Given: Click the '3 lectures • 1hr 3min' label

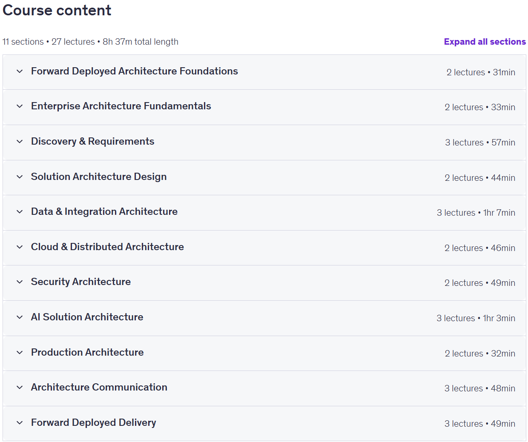Looking at the screenshot, I should point(476,318).
